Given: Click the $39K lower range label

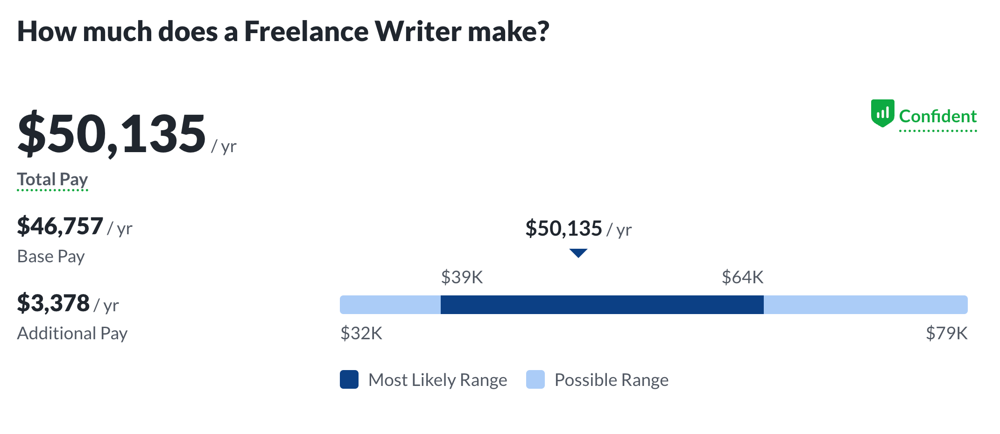Looking at the screenshot, I should point(462,277).
